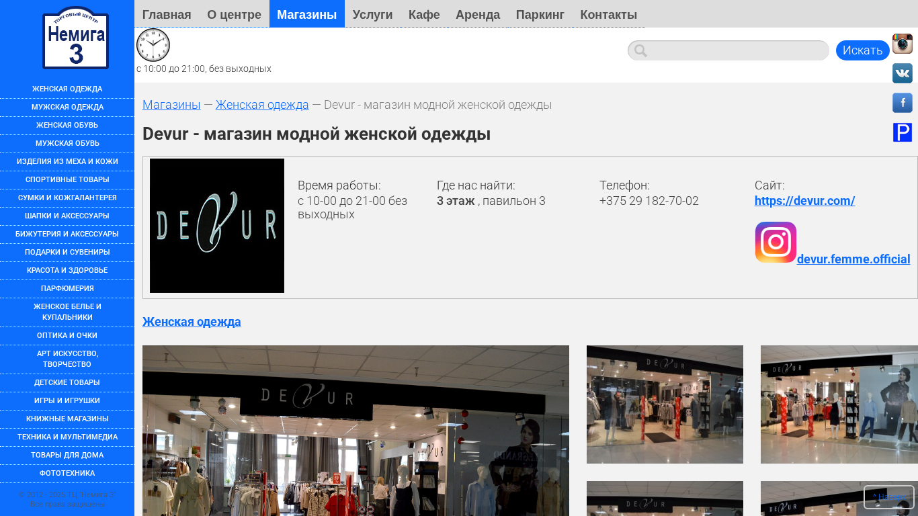The height and width of the screenshot is (516, 918).
Task: Select МУЖСКАЯ ОДЕЖДА in the sidebar
Action: point(67,107)
